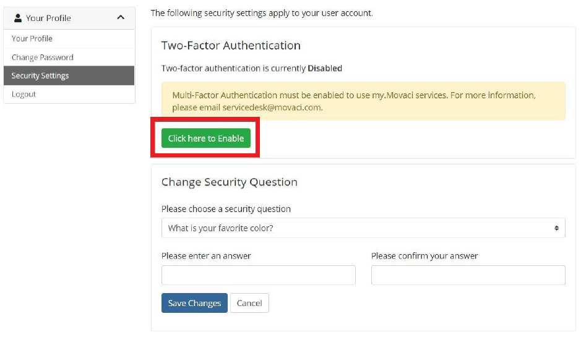Click the Your Profile sidebar header title
This screenshot has width=581, height=345.
click(x=48, y=18)
